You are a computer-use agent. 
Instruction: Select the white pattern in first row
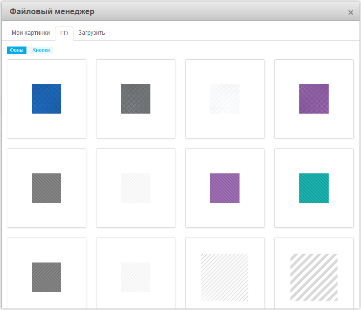pyautogui.click(x=225, y=99)
